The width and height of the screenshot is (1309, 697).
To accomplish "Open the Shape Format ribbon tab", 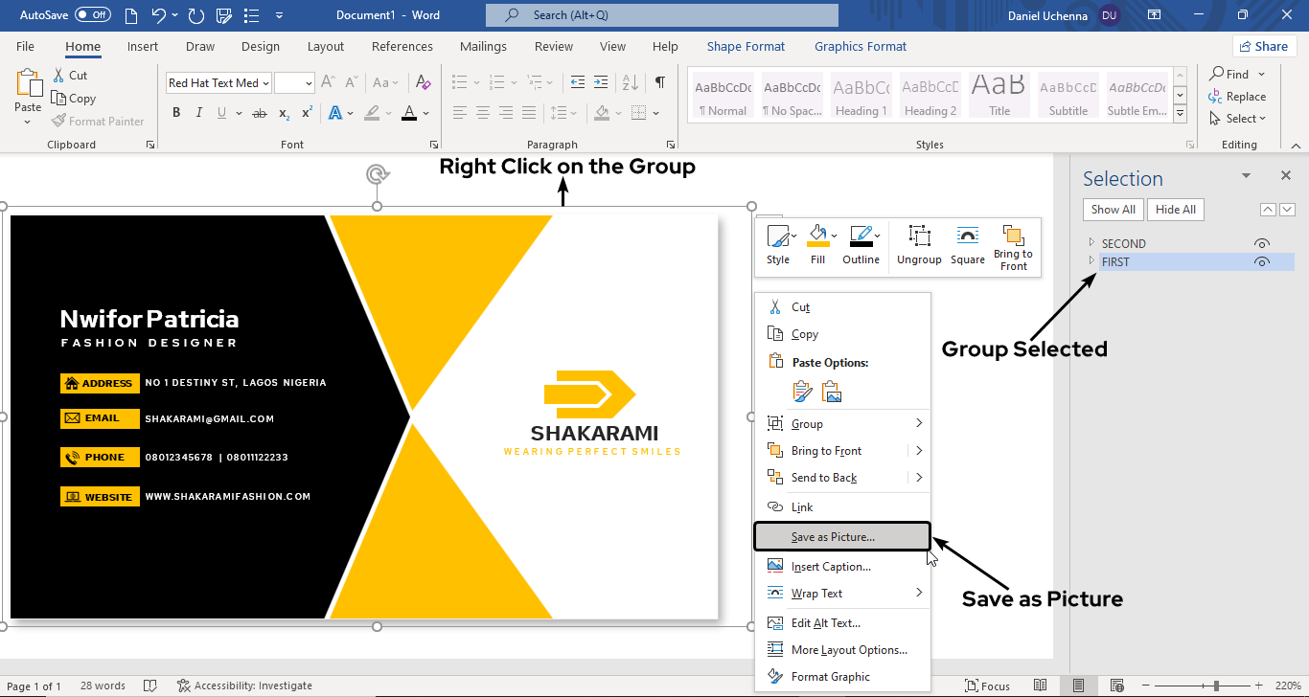I will (x=746, y=46).
